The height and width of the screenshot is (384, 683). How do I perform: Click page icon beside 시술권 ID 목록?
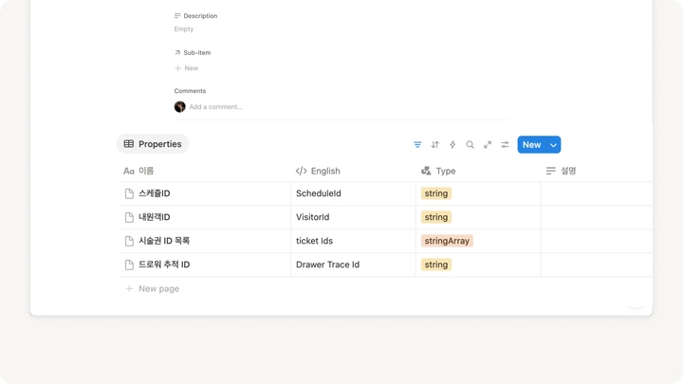[x=129, y=241]
